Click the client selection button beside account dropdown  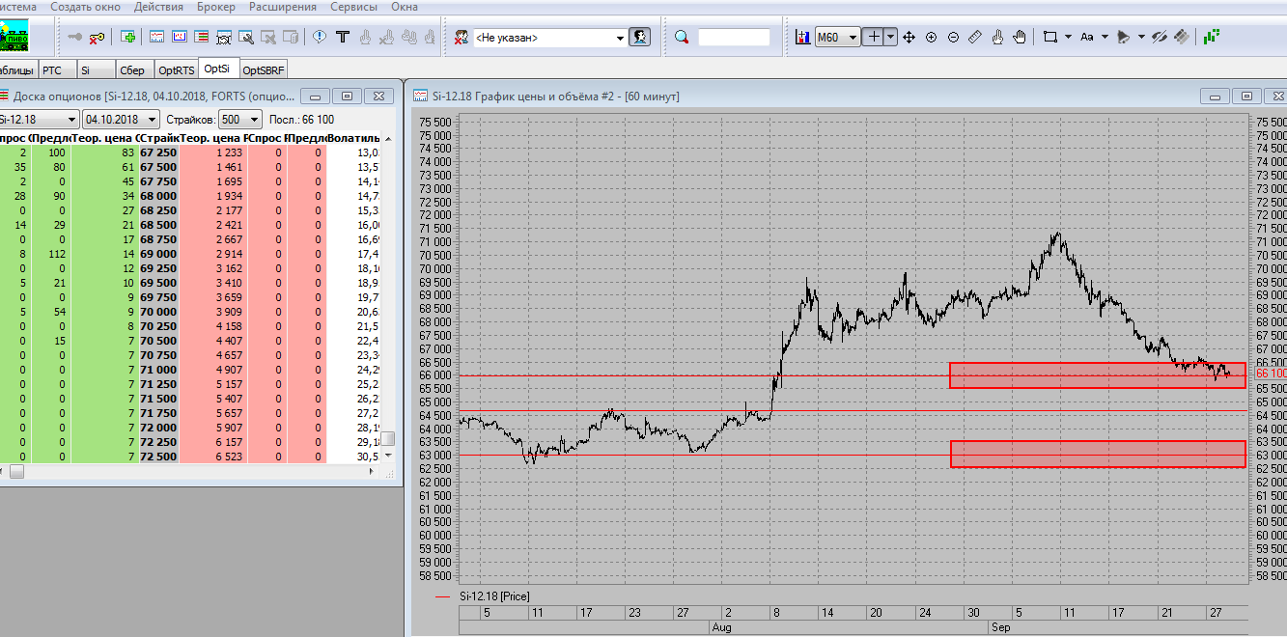pyautogui.click(x=639, y=37)
